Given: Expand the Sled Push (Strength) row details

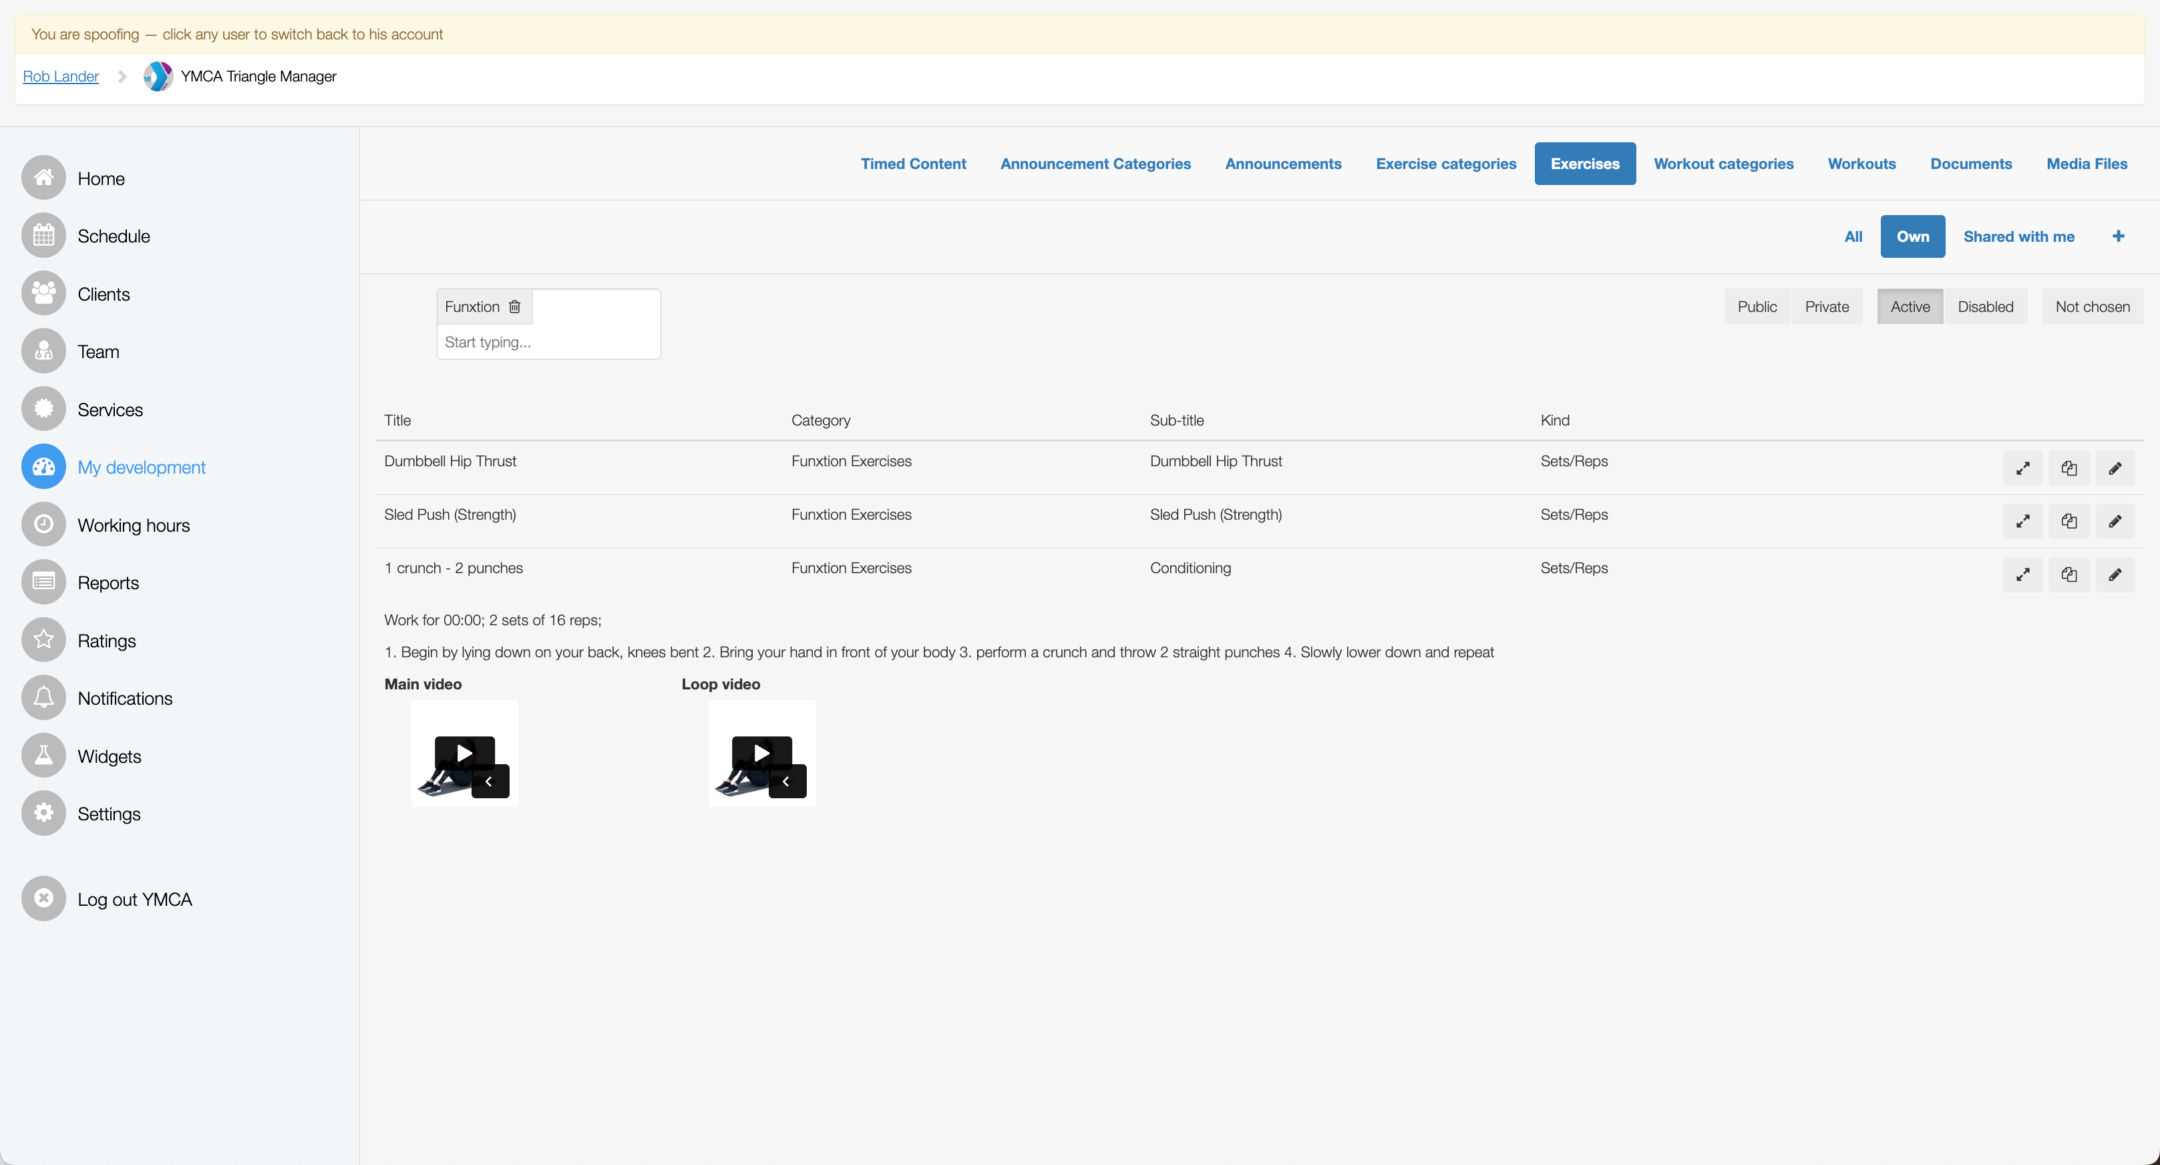Looking at the screenshot, I should pos(2022,522).
